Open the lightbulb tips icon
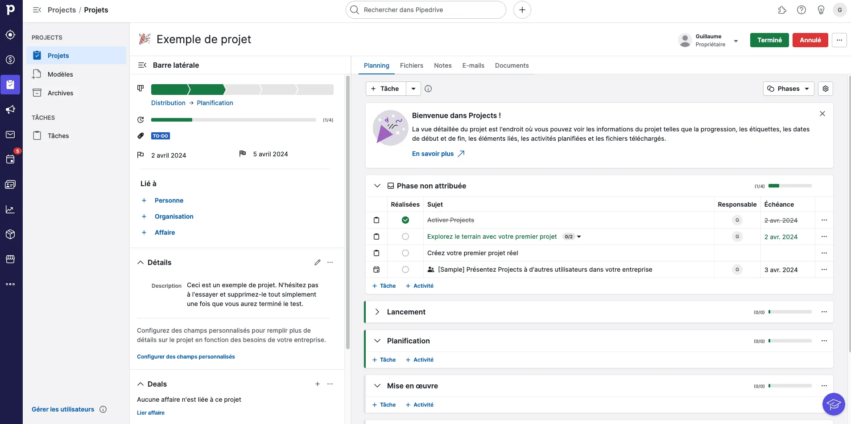 tap(821, 10)
